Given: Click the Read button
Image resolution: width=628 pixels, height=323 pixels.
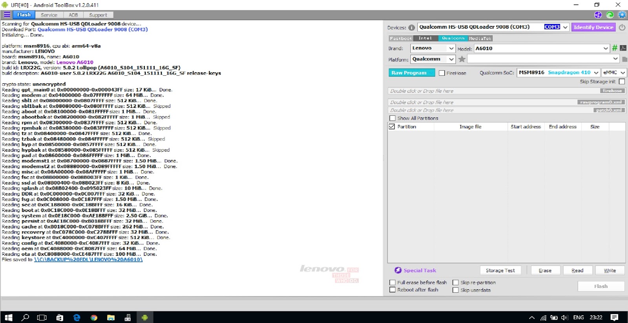Looking at the screenshot, I should pos(577,270).
